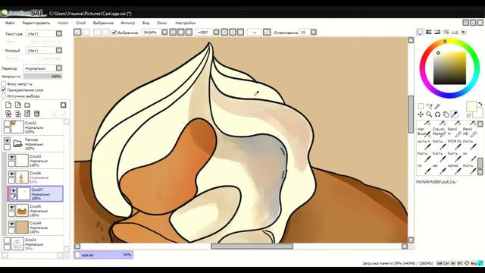Click the undo toolbar button
This screenshot has height=273, width=485.
tap(77, 32)
